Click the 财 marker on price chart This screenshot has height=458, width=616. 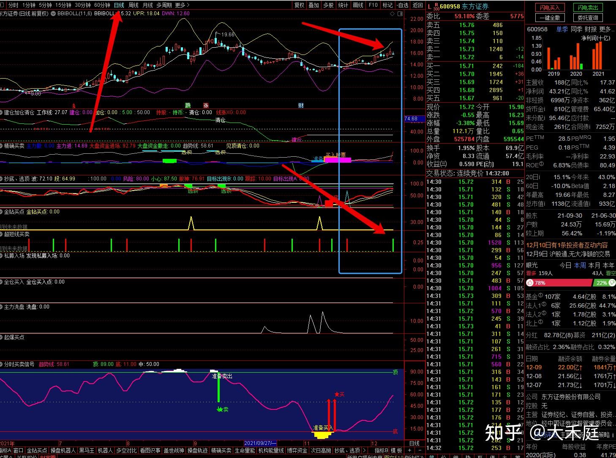(301, 105)
